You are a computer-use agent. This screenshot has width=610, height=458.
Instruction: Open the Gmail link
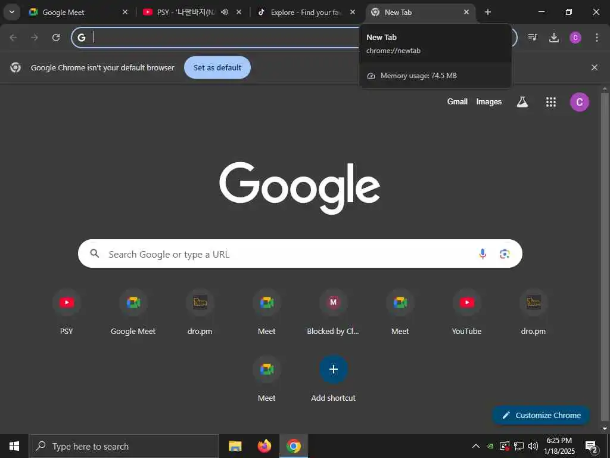[457, 101]
